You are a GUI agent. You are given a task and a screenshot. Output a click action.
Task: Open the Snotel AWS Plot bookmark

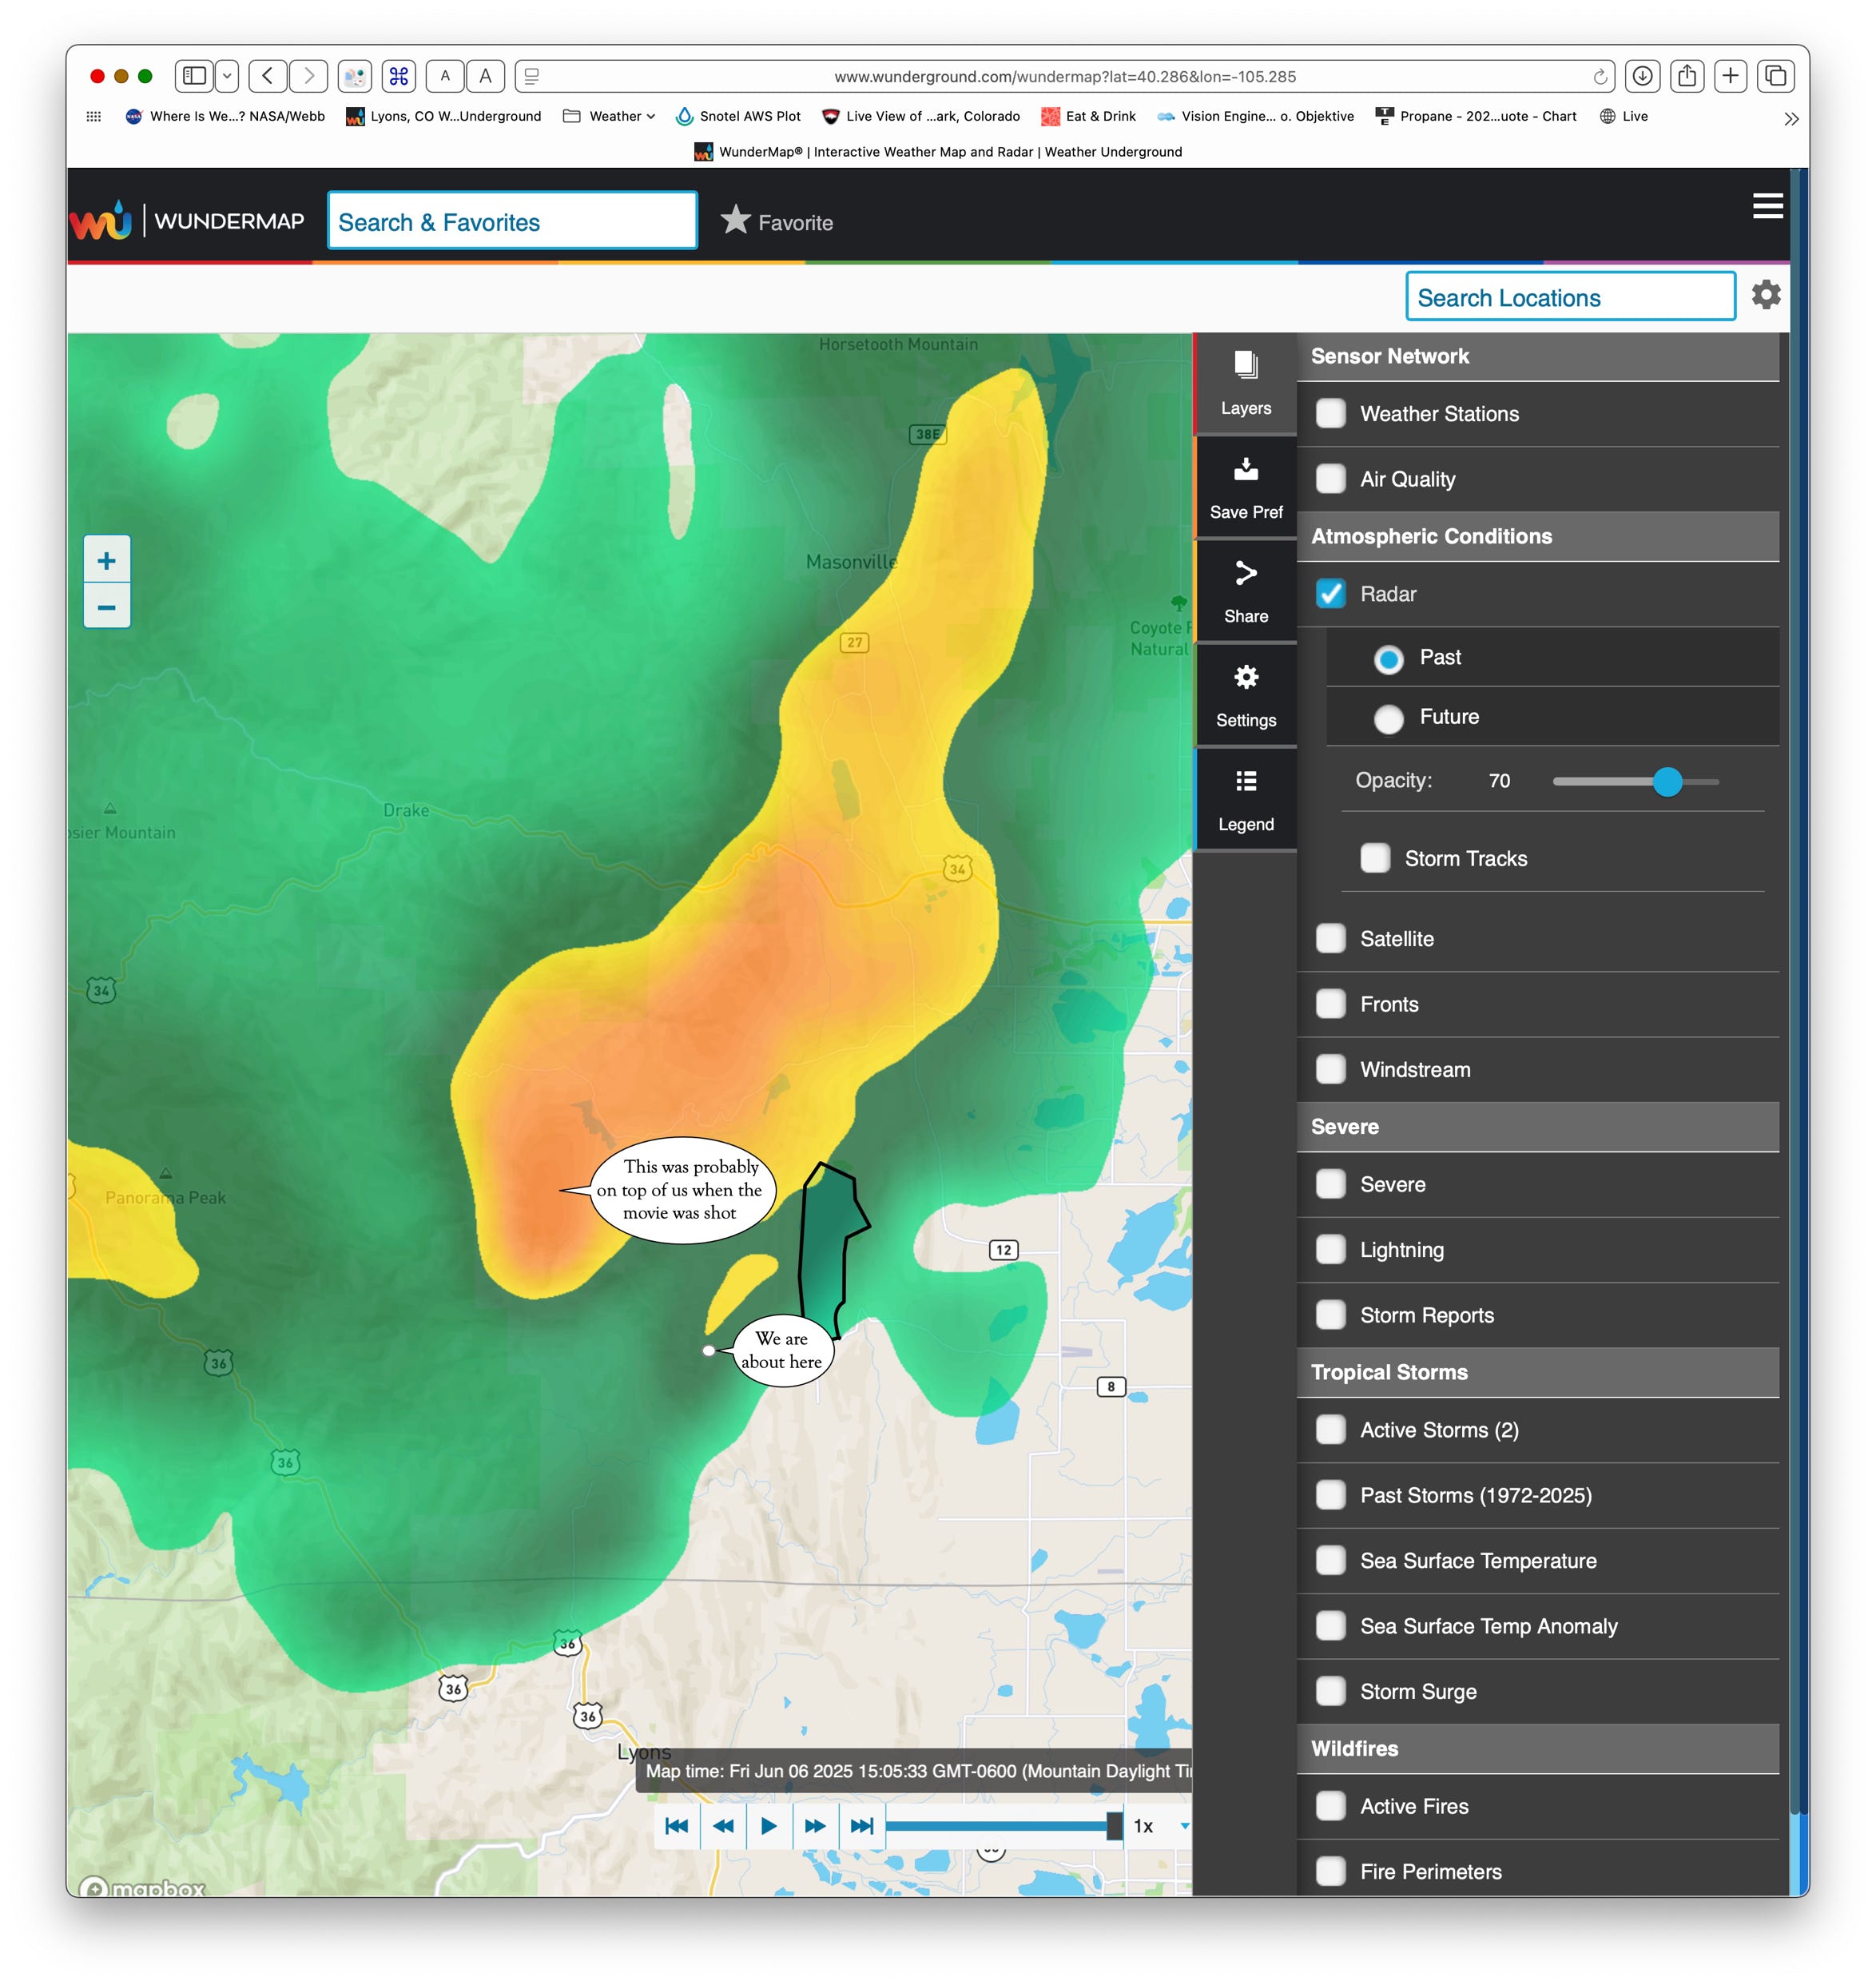pos(739,116)
